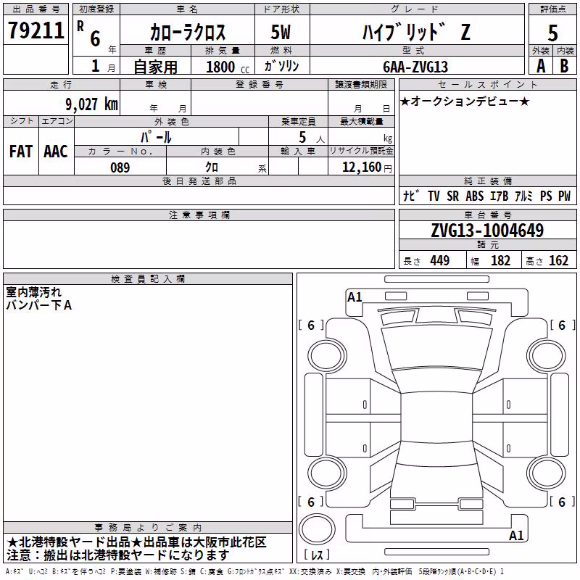Click interior color クロ

(212, 167)
